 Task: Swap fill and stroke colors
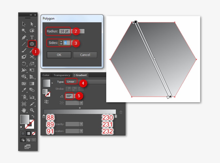pyautogui.click(x=33, y=116)
